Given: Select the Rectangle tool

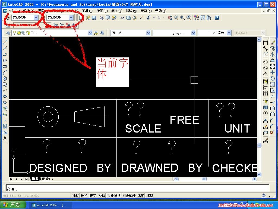Looking at the screenshot, I should coord(5,66).
